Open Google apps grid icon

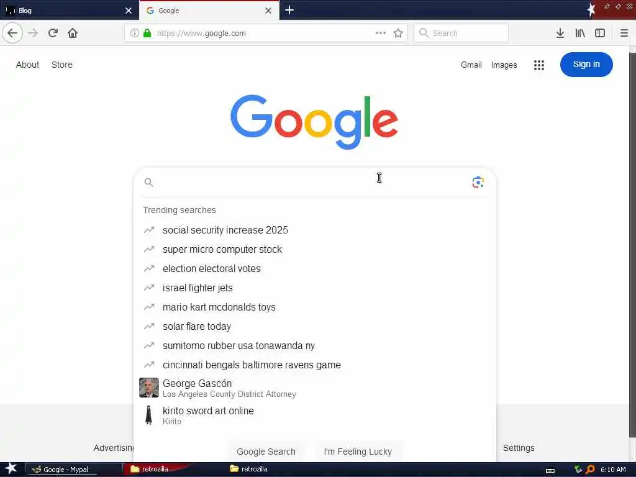pyautogui.click(x=538, y=65)
